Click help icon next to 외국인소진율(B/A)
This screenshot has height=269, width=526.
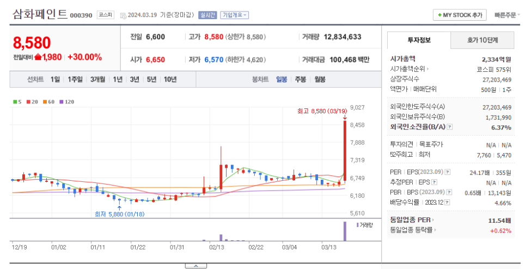[x=450, y=127]
